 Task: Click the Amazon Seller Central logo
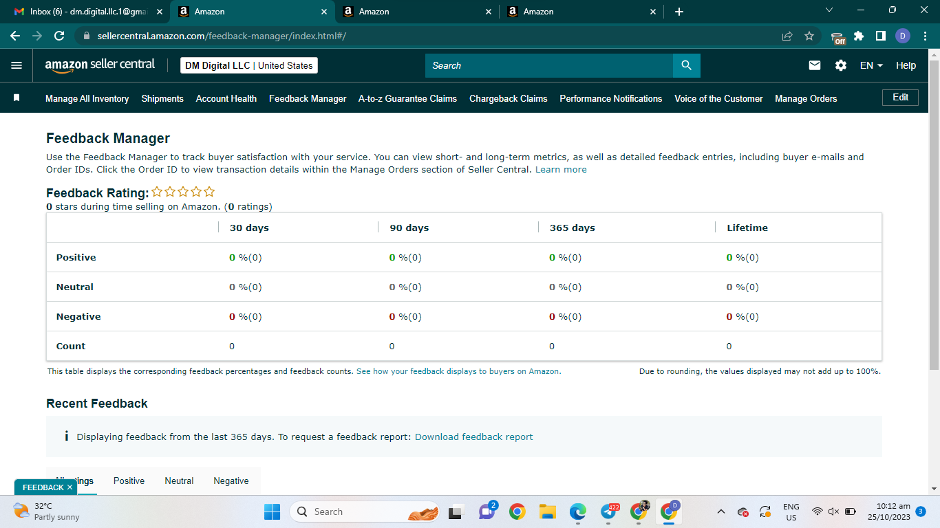click(100, 65)
